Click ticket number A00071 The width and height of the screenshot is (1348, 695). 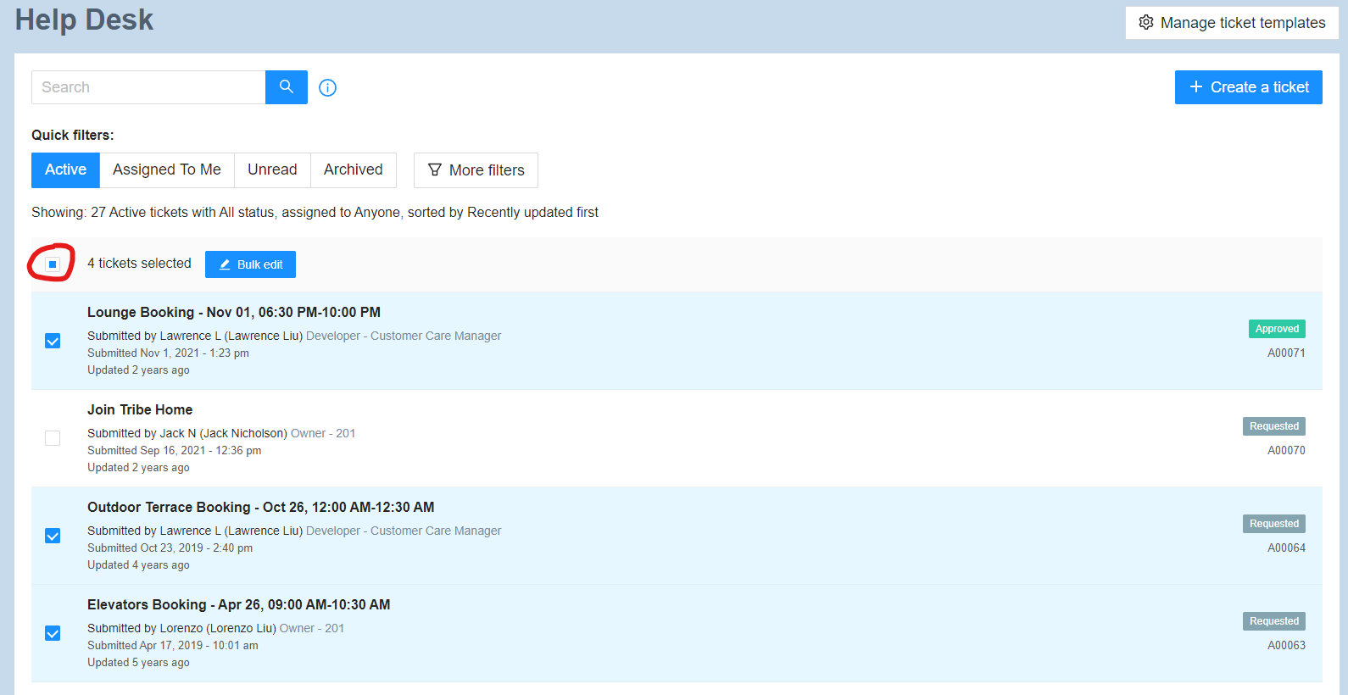(x=1286, y=353)
